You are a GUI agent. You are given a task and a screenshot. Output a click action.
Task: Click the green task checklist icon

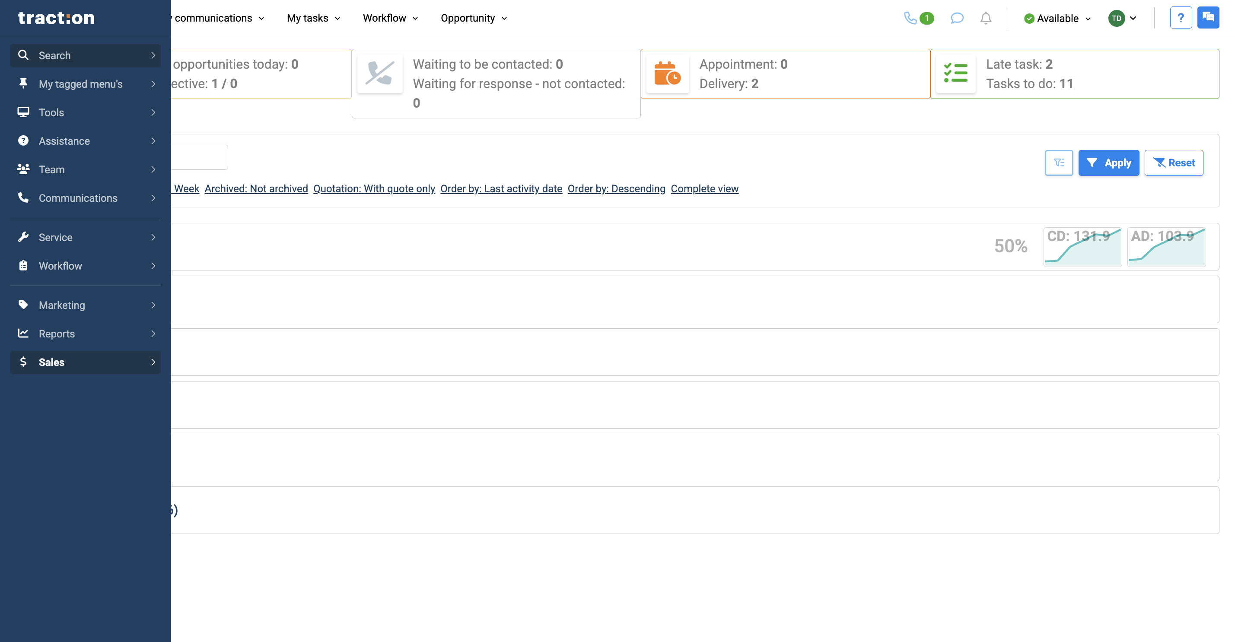coord(955,73)
